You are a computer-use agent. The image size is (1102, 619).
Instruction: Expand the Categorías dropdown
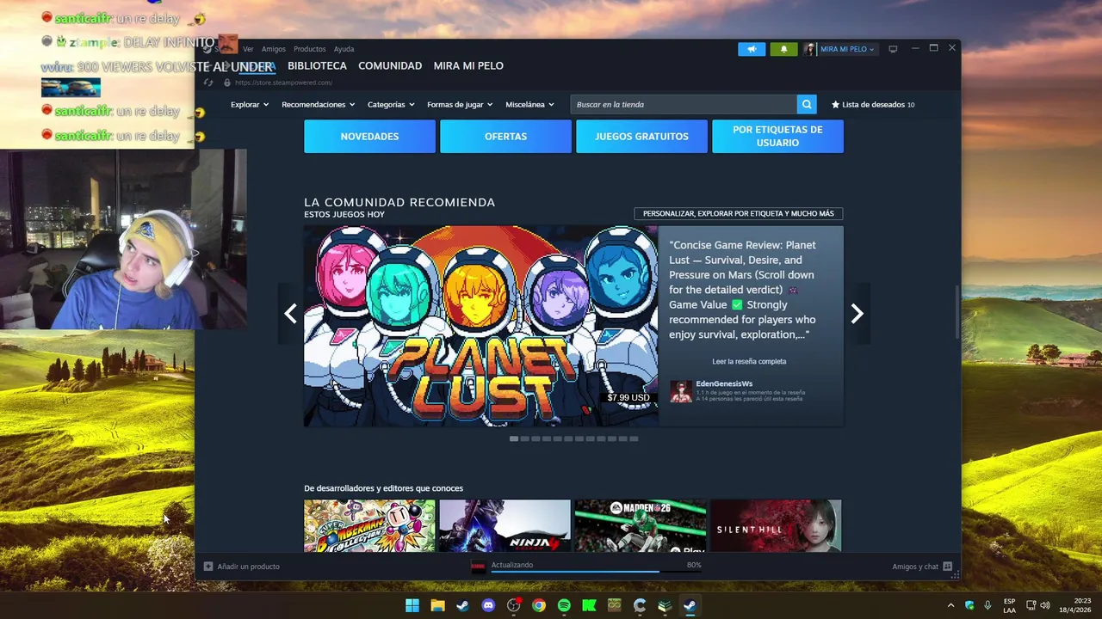click(391, 104)
